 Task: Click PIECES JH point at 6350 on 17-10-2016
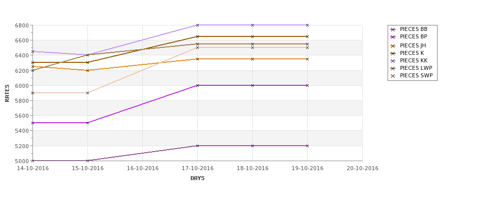click(197, 59)
